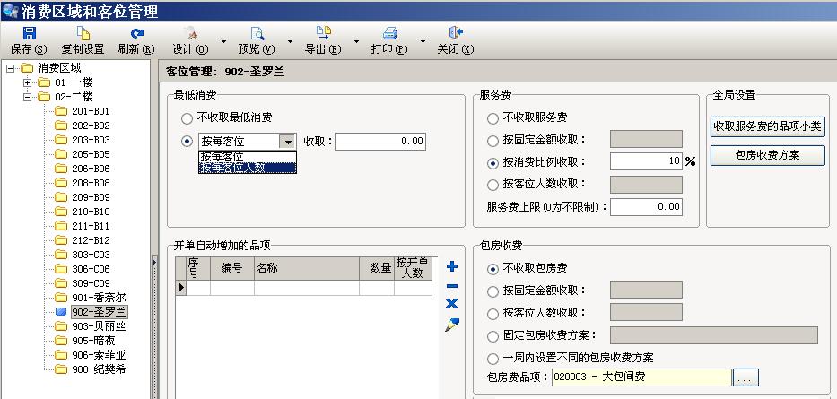Choose 按固定金额收取 under 服务费
Image resolution: width=837 pixels, height=399 pixels.
[x=493, y=140]
